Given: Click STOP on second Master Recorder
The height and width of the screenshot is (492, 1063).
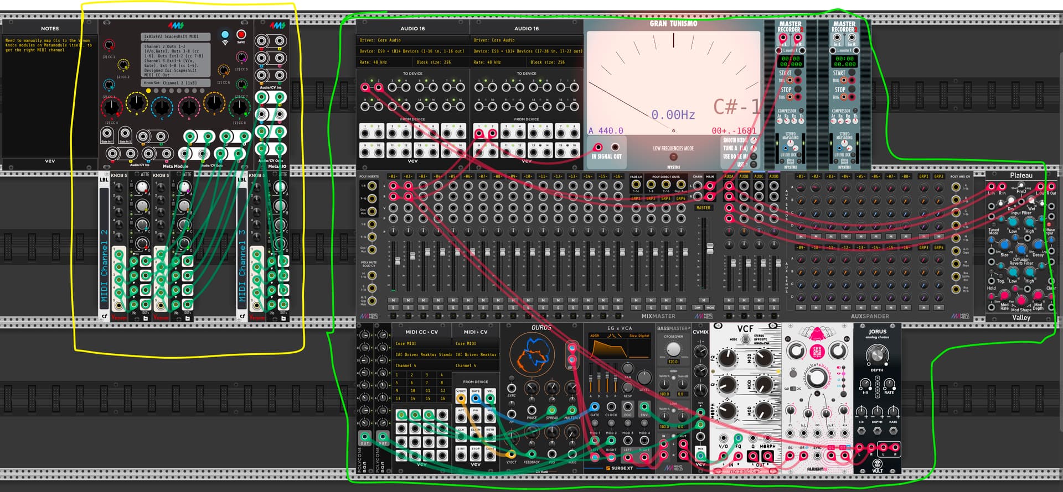Looking at the screenshot, I should (x=852, y=90).
